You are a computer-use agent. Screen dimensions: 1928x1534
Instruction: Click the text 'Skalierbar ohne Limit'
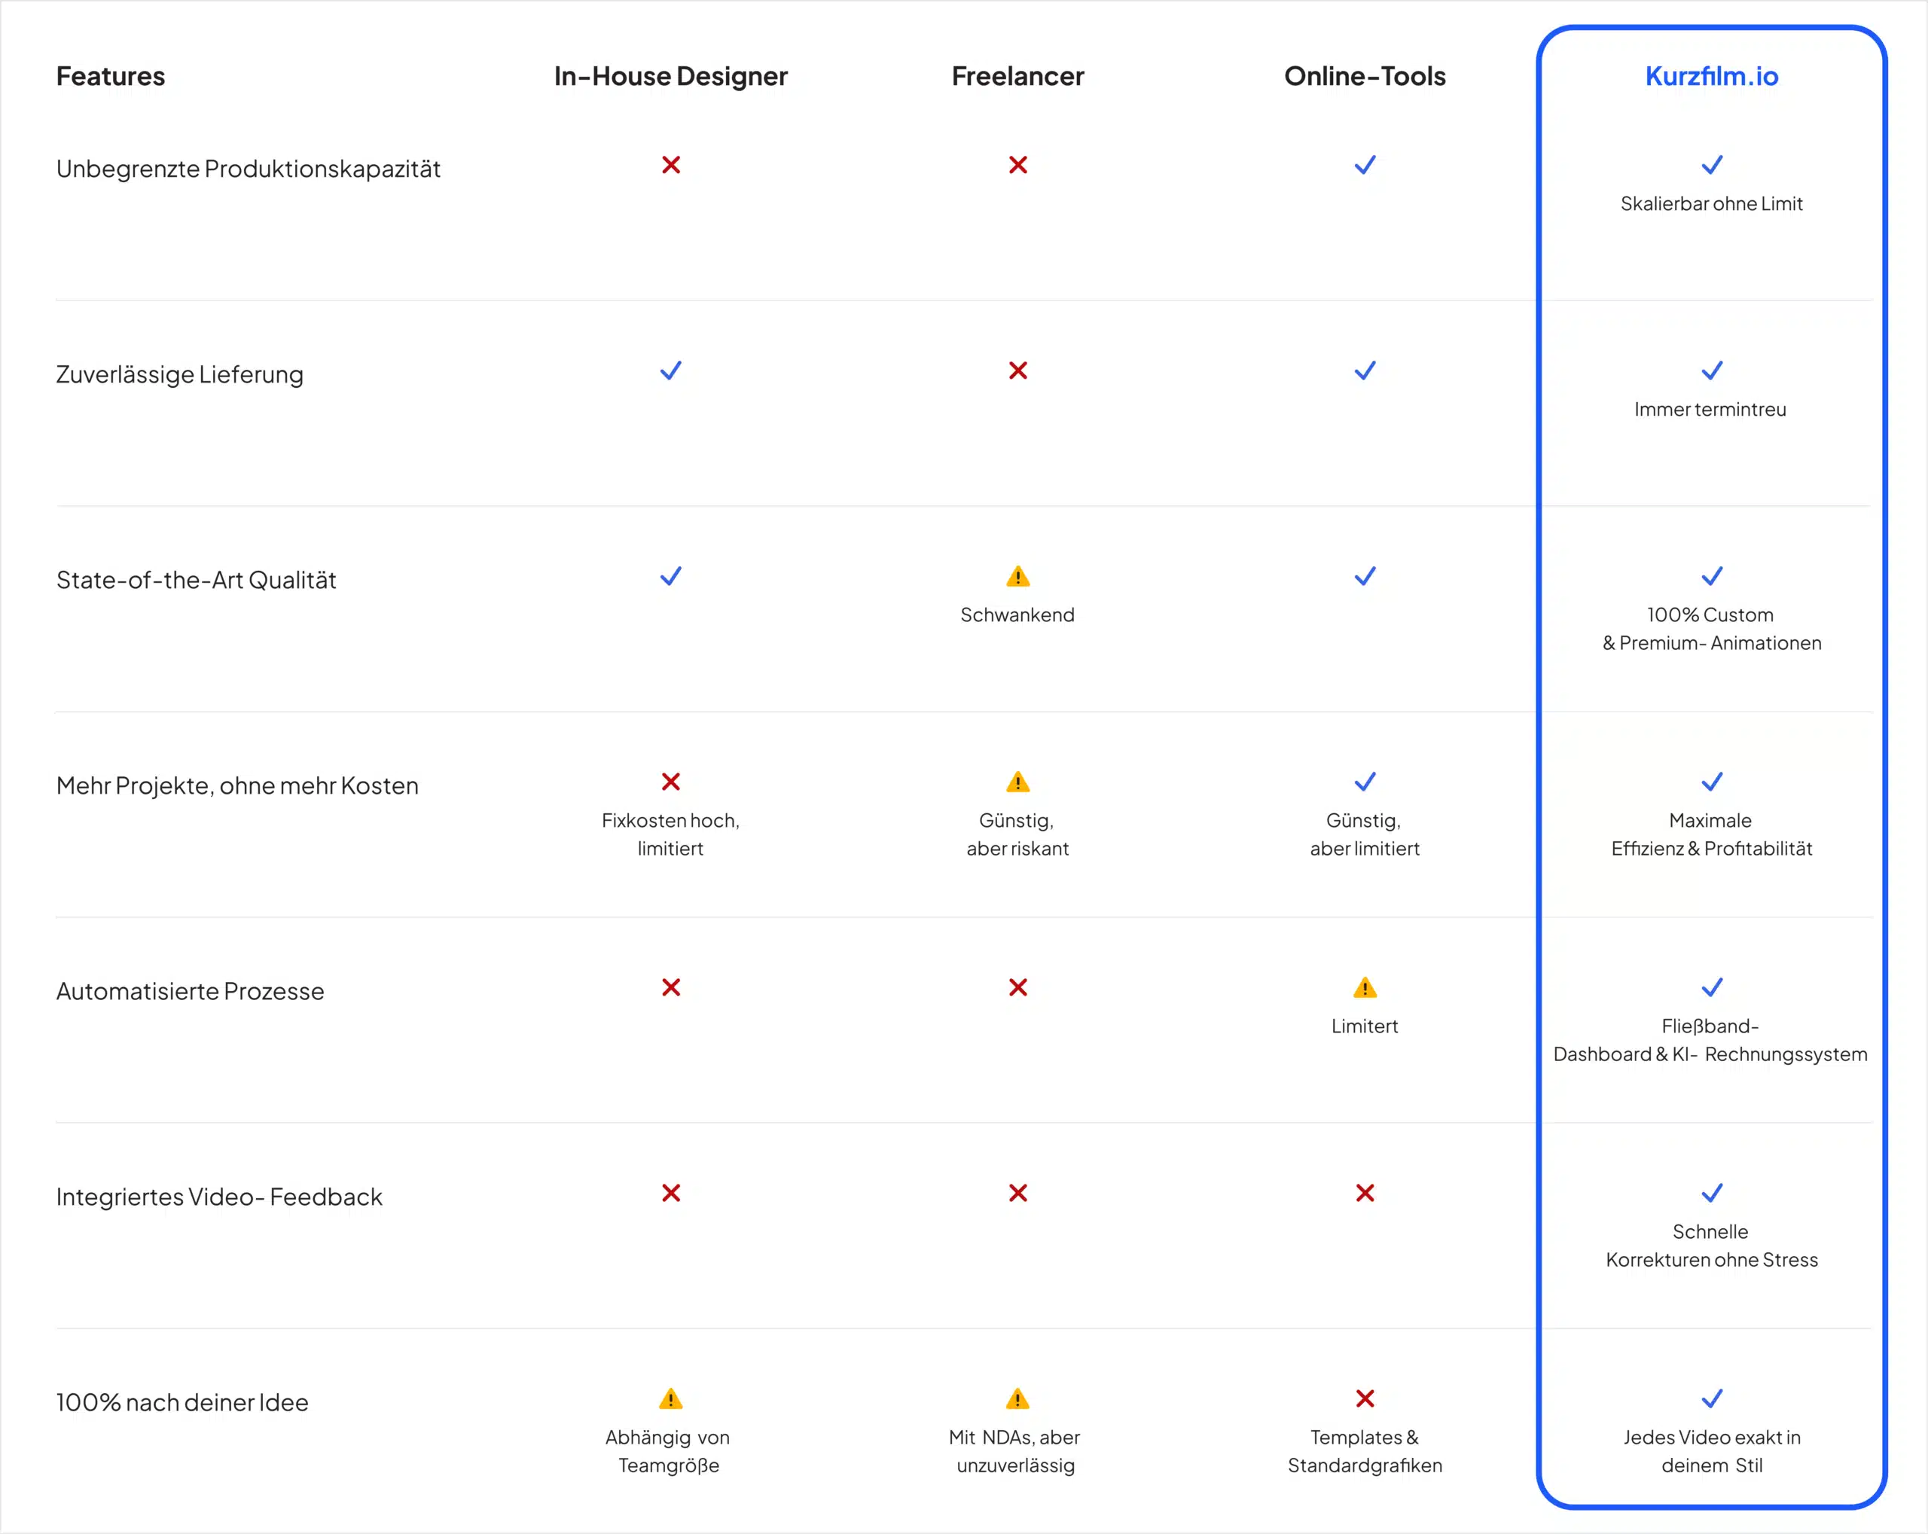[1712, 204]
